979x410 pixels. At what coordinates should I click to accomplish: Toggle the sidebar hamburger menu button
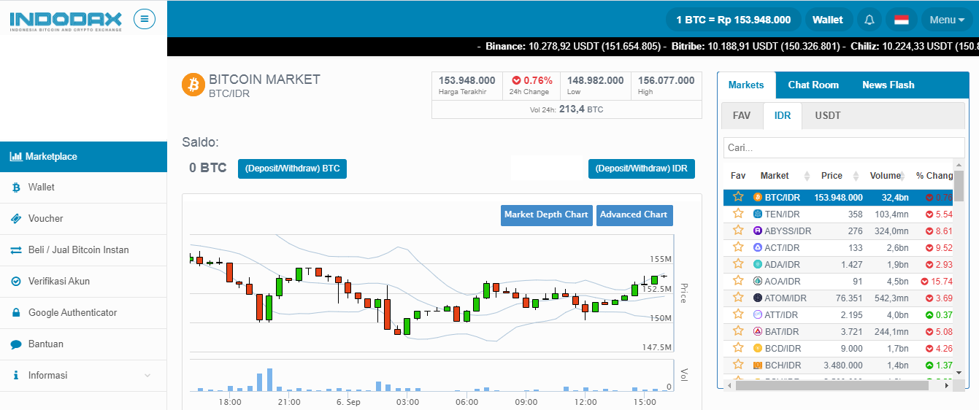145,19
